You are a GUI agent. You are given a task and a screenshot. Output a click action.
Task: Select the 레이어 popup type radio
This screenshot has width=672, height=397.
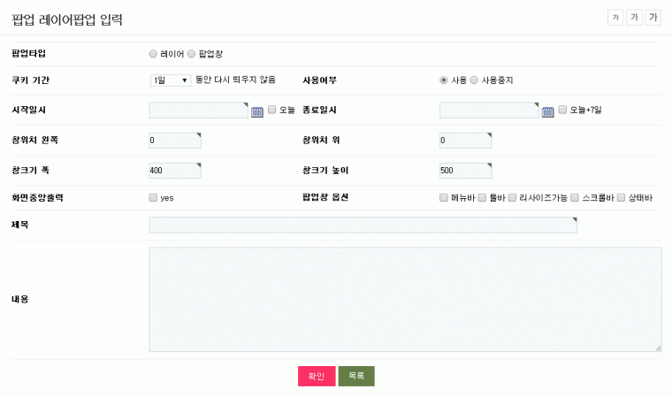point(153,54)
